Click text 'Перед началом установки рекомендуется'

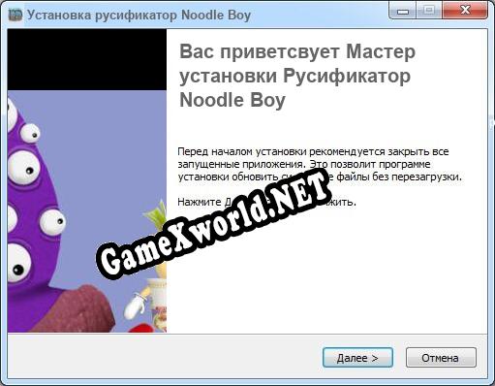pyautogui.click(x=281, y=151)
